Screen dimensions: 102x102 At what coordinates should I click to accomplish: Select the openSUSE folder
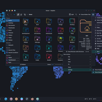coord(49,48)
